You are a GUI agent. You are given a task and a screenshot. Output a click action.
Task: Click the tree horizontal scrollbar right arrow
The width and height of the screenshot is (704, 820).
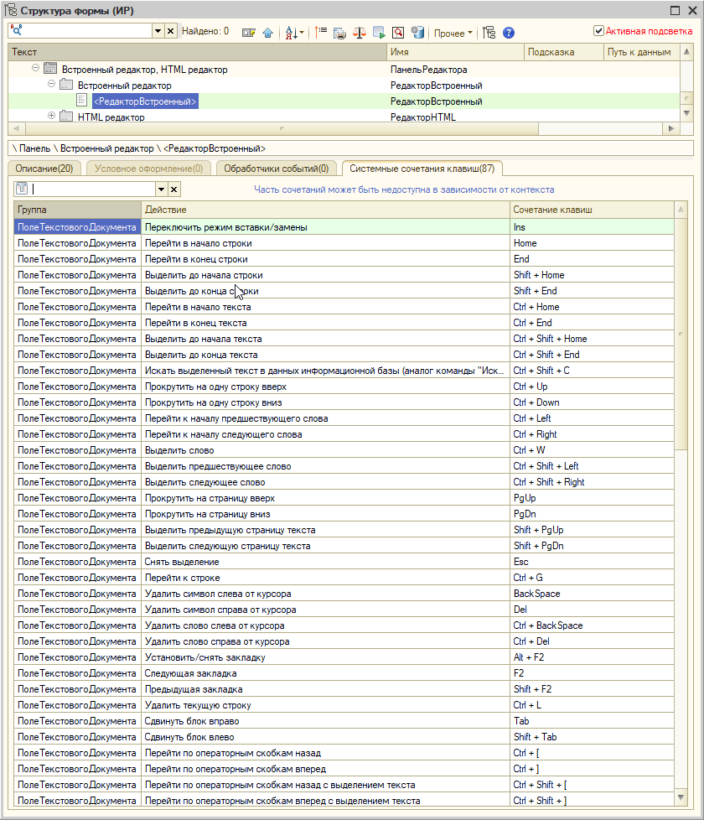point(670,128)
